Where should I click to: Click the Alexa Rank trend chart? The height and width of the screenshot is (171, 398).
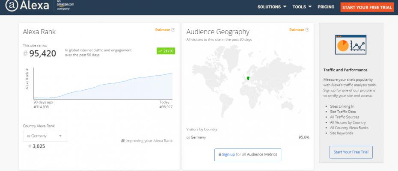[103, 83]
